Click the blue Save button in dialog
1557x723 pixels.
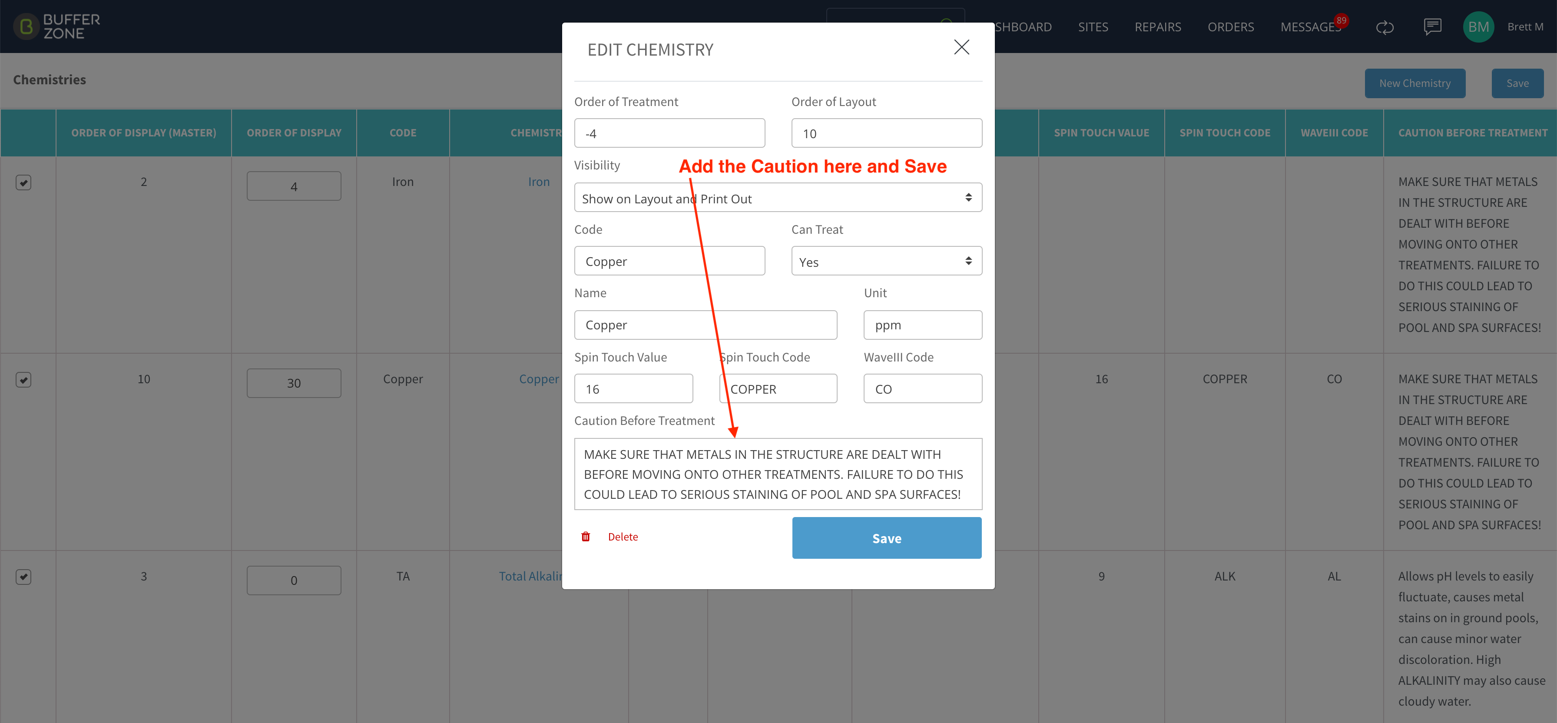pos(886,538)
